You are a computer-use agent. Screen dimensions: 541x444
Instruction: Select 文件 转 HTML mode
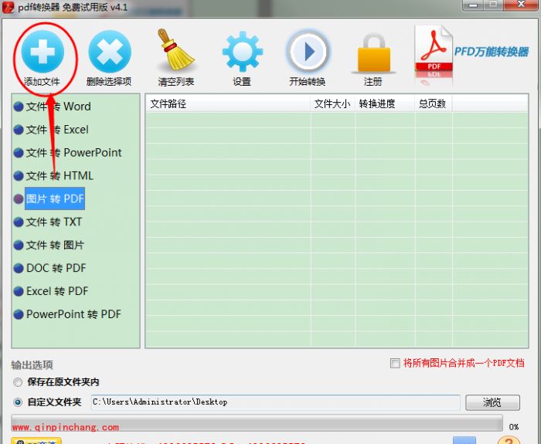coord(53,176)
